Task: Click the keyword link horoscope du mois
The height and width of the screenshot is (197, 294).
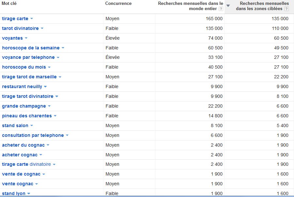Action: pyautogui.click(x=24, y=67)
